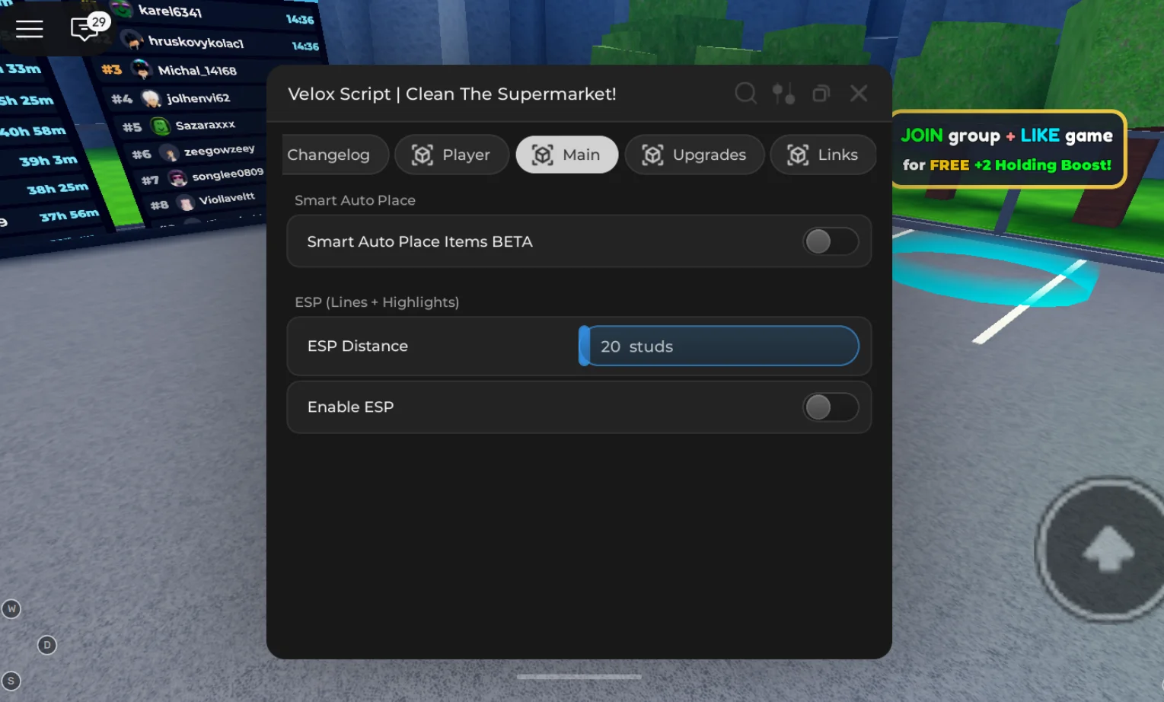Click jolhenvi62 leaderboard entry
Image resolution: width=1164 pixels, height=702 pixels.
click(198, 97)
